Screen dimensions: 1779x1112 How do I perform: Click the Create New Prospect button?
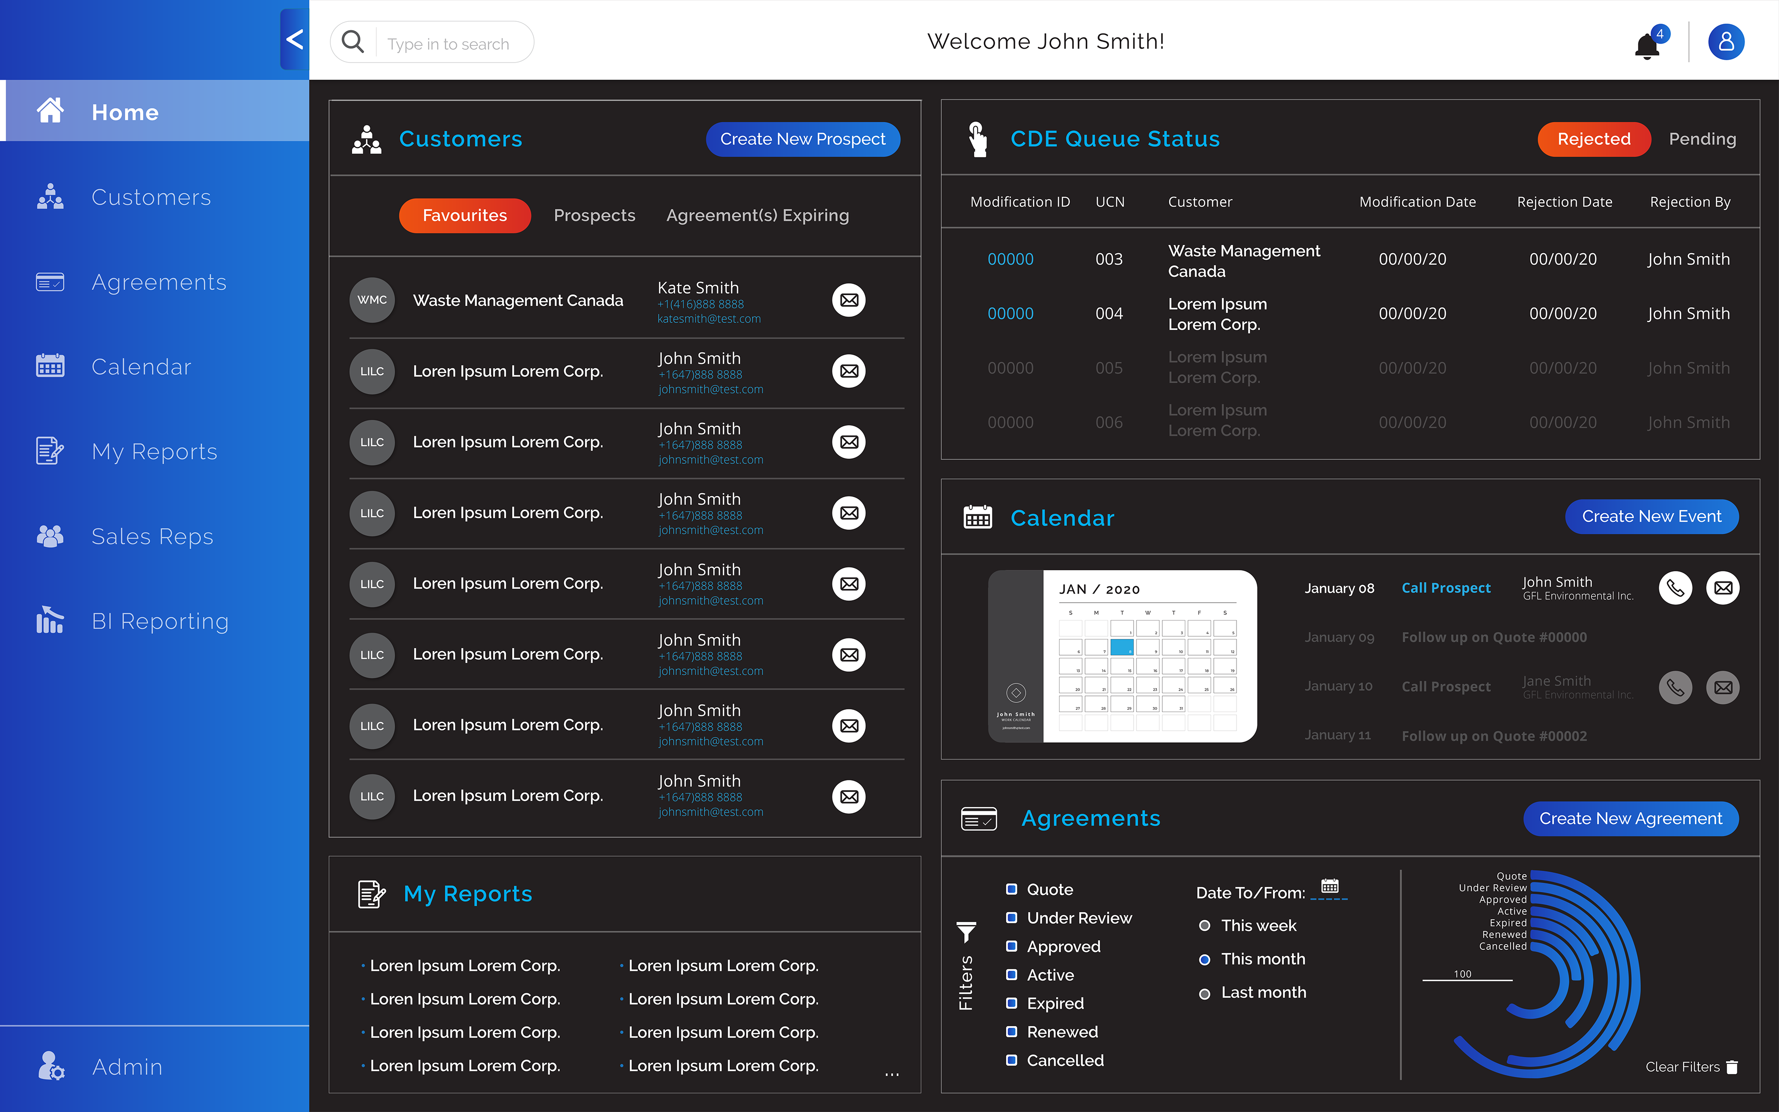(803, 139)
